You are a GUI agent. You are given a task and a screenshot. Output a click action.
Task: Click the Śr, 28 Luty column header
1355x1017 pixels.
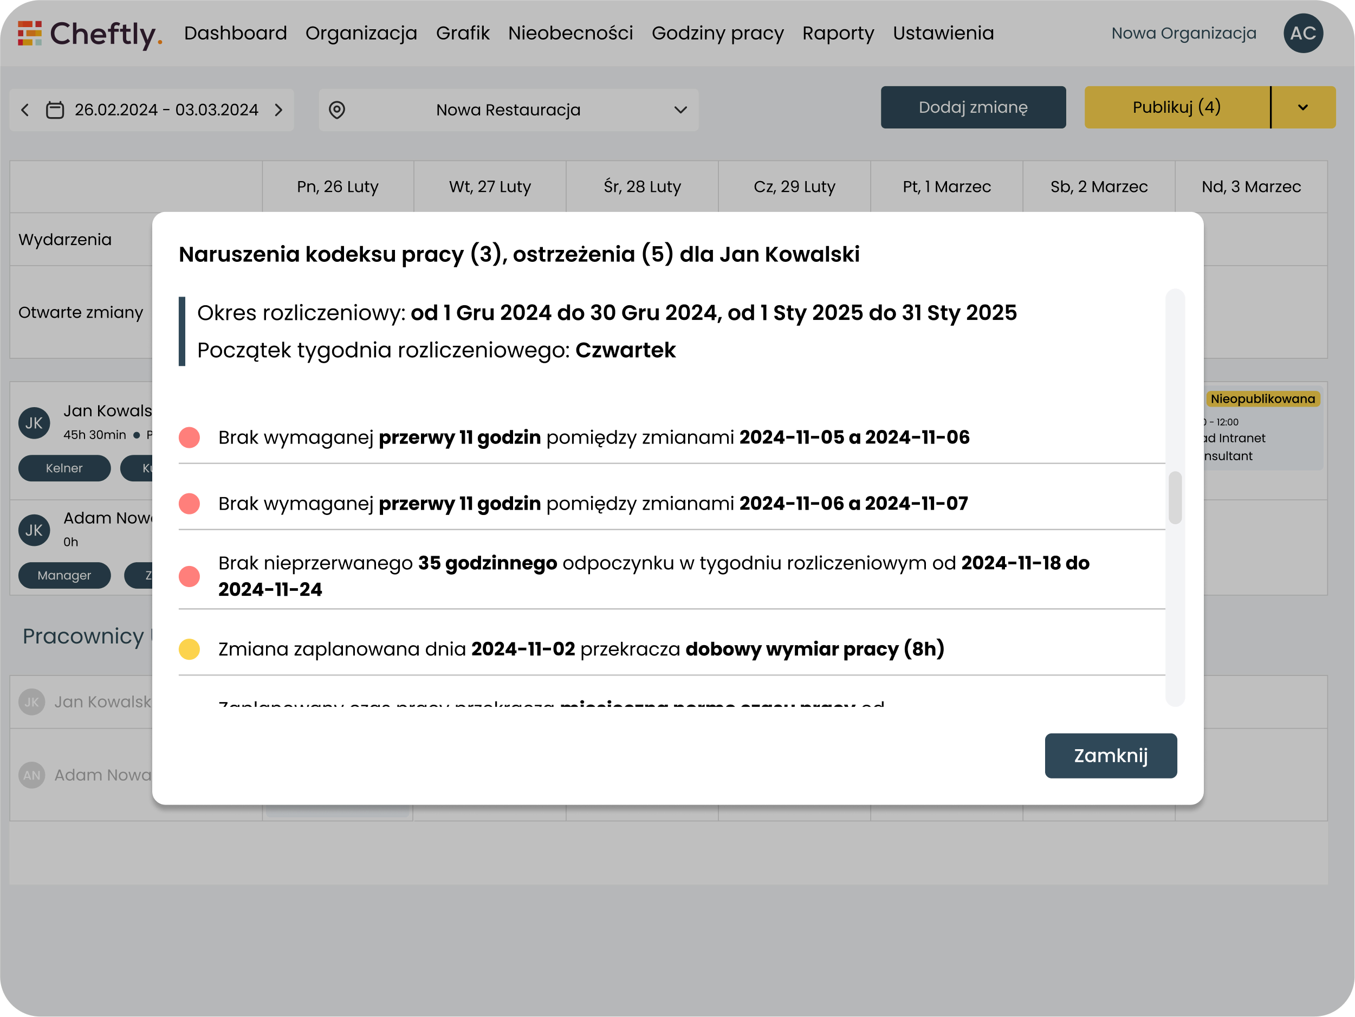tap(642, 186)
